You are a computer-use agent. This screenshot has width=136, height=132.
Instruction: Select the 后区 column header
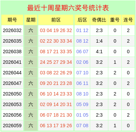click(x=82, y=20)
